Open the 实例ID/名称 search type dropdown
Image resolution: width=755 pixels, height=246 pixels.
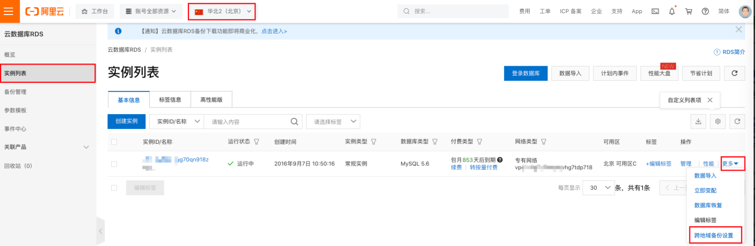[177, 122]
